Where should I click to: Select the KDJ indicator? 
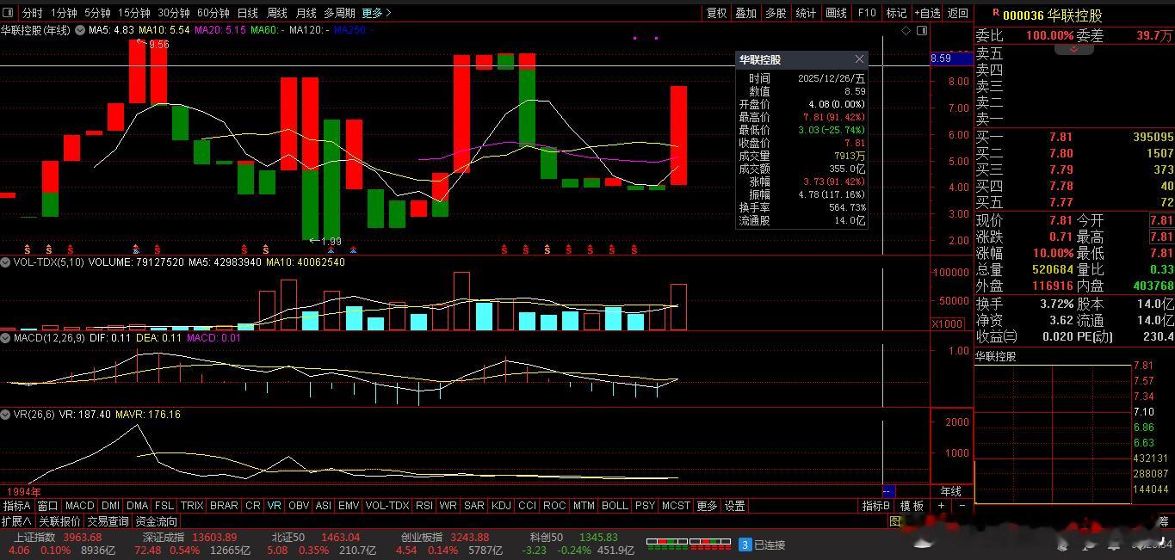[x=501, y=506]
